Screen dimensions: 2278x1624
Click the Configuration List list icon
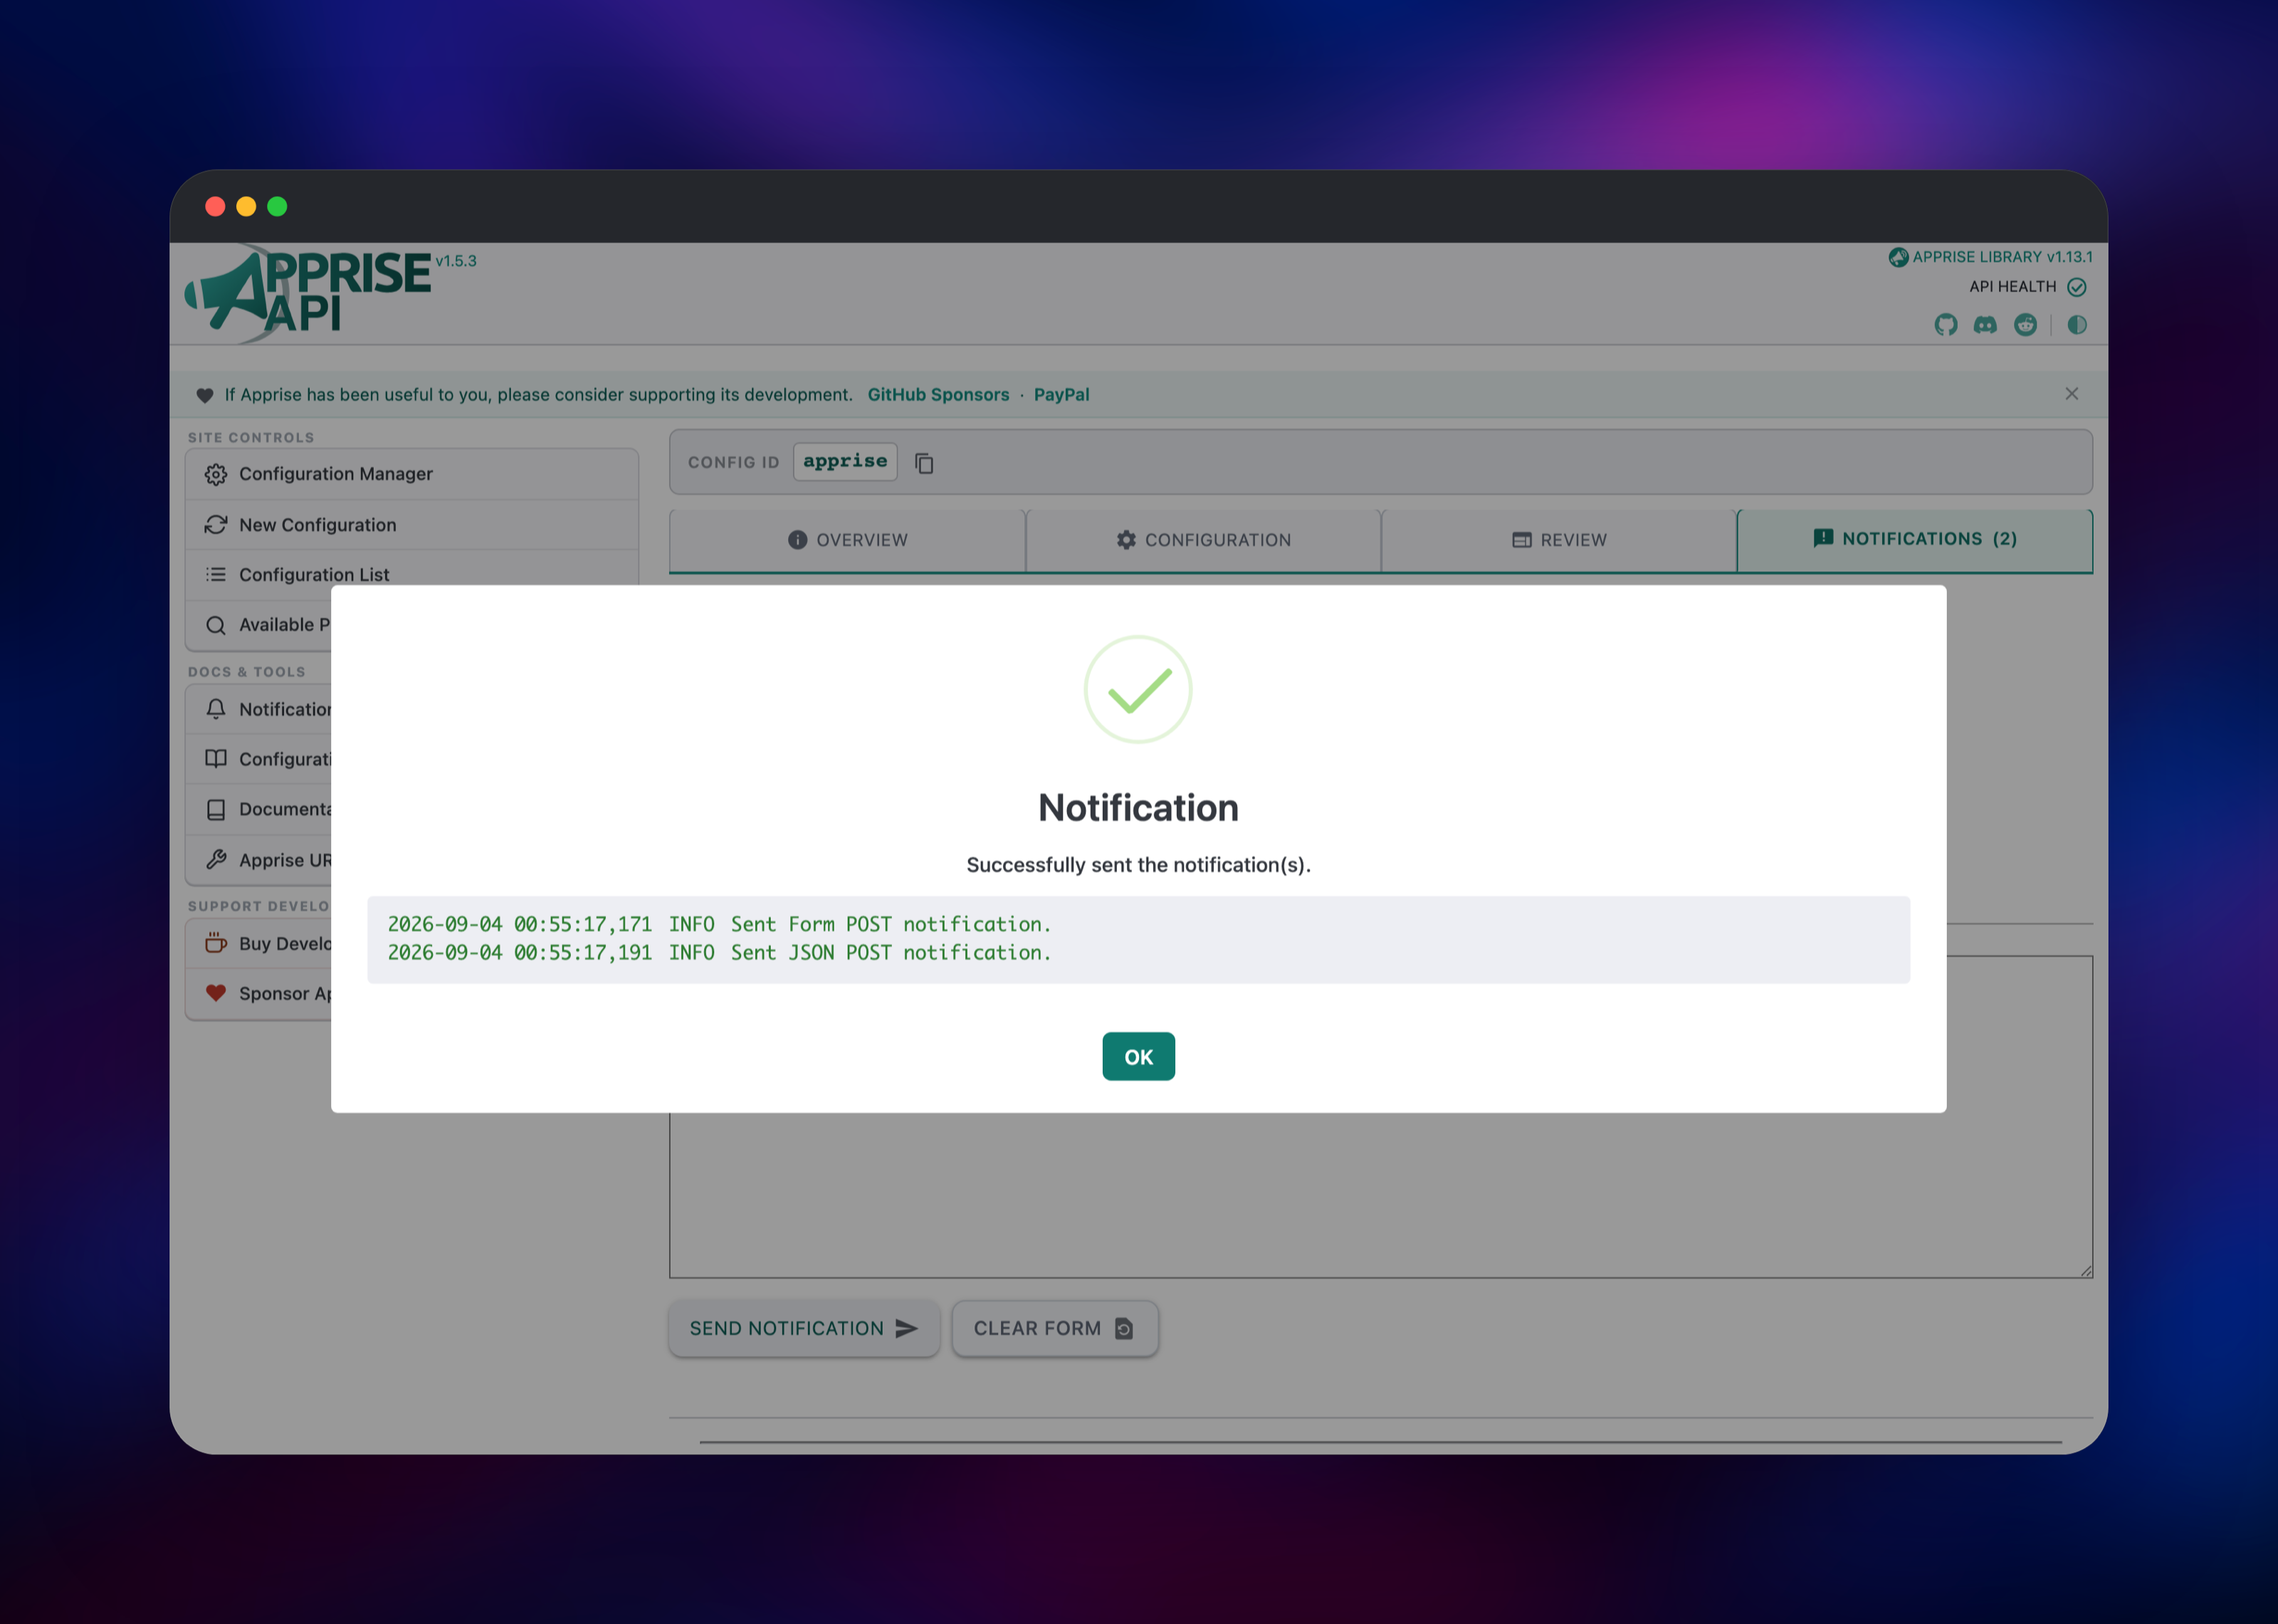(216, 575)
